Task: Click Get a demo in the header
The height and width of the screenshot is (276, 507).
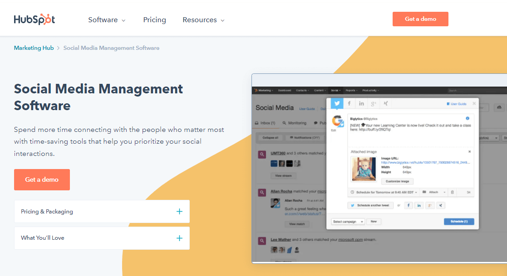Action: [420, 19]
